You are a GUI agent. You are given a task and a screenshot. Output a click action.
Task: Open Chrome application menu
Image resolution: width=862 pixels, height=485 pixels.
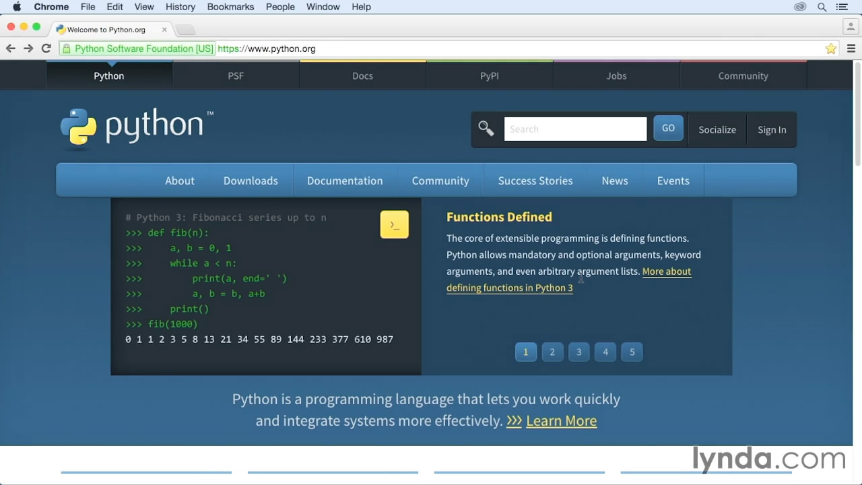tap(51, 7)
